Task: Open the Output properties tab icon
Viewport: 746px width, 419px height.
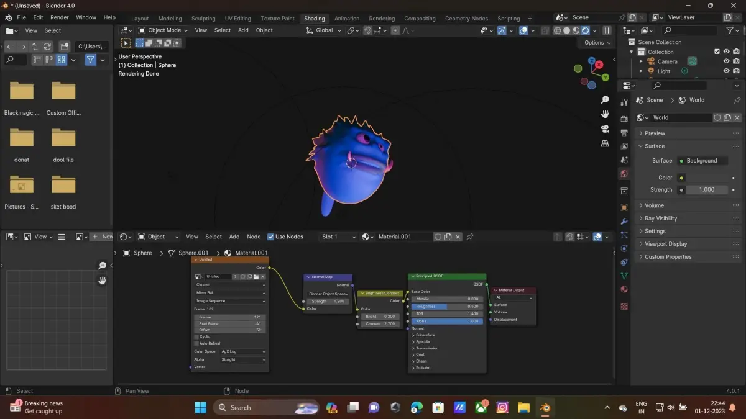Action: tap(624, 132)
